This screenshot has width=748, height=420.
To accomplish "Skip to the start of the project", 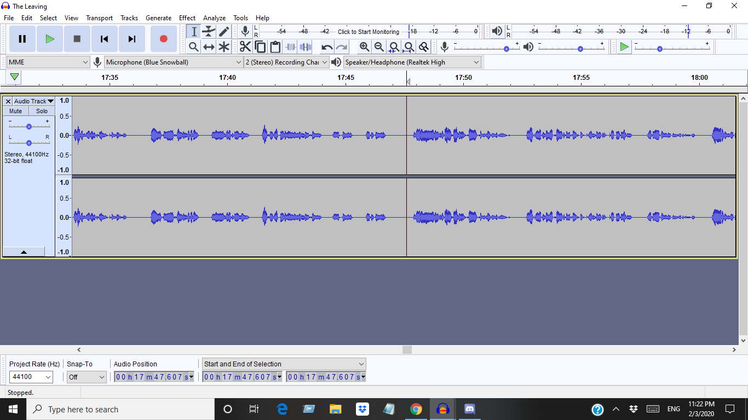I will [x=105, y=39].
